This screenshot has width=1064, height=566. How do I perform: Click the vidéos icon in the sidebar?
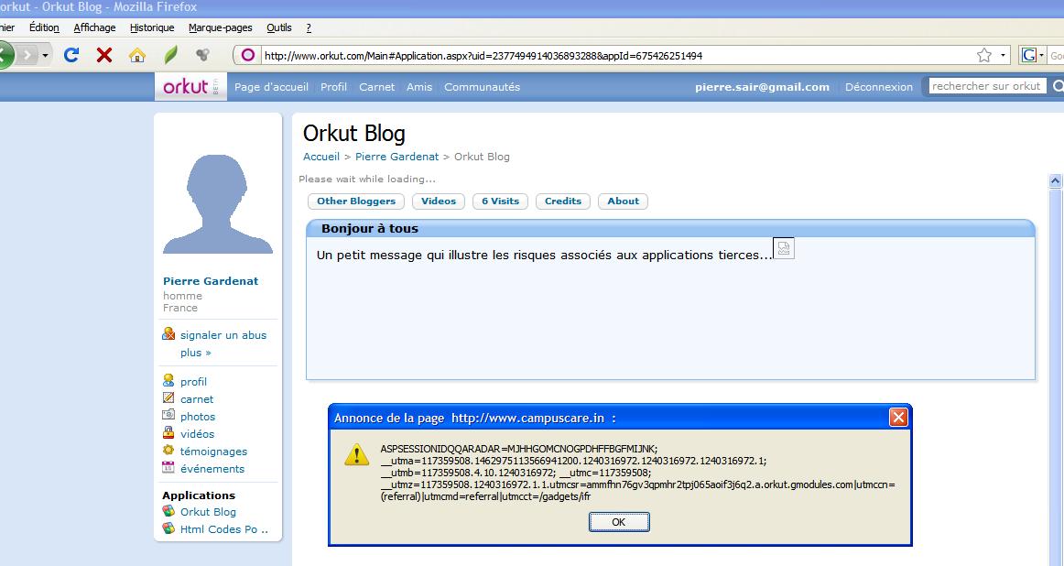[168, 432]
